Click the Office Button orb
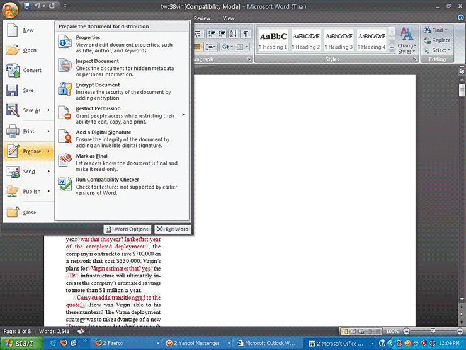 pos(10,9)
